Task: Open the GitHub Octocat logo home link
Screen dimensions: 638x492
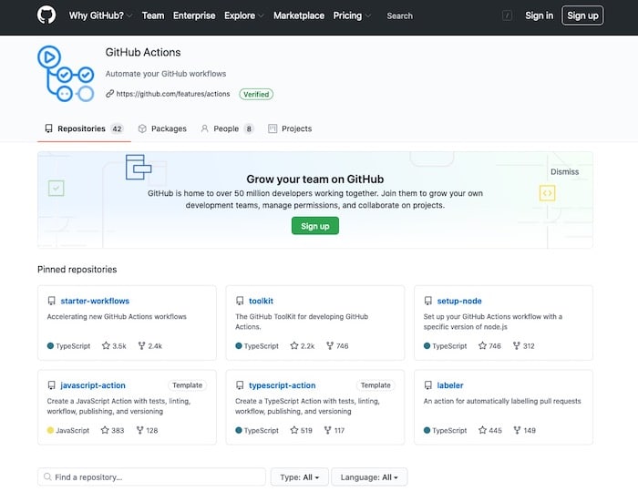Action: (46, 15)
